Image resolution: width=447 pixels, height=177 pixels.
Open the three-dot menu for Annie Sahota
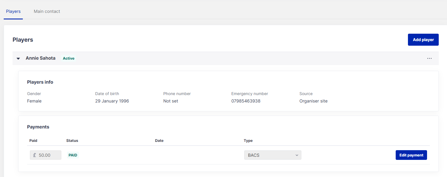coord(429,58)
